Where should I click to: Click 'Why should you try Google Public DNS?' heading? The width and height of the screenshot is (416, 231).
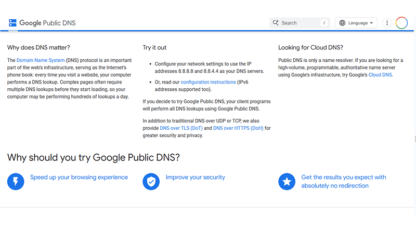pyautogui.click(x=94, y=157)
